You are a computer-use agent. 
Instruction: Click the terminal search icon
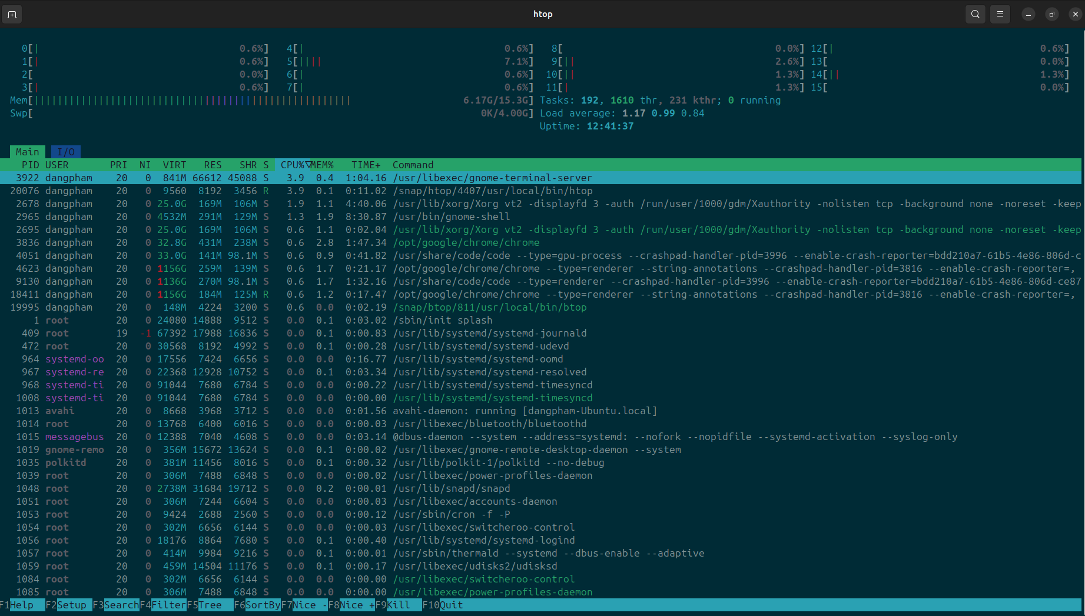click(975, 14)
